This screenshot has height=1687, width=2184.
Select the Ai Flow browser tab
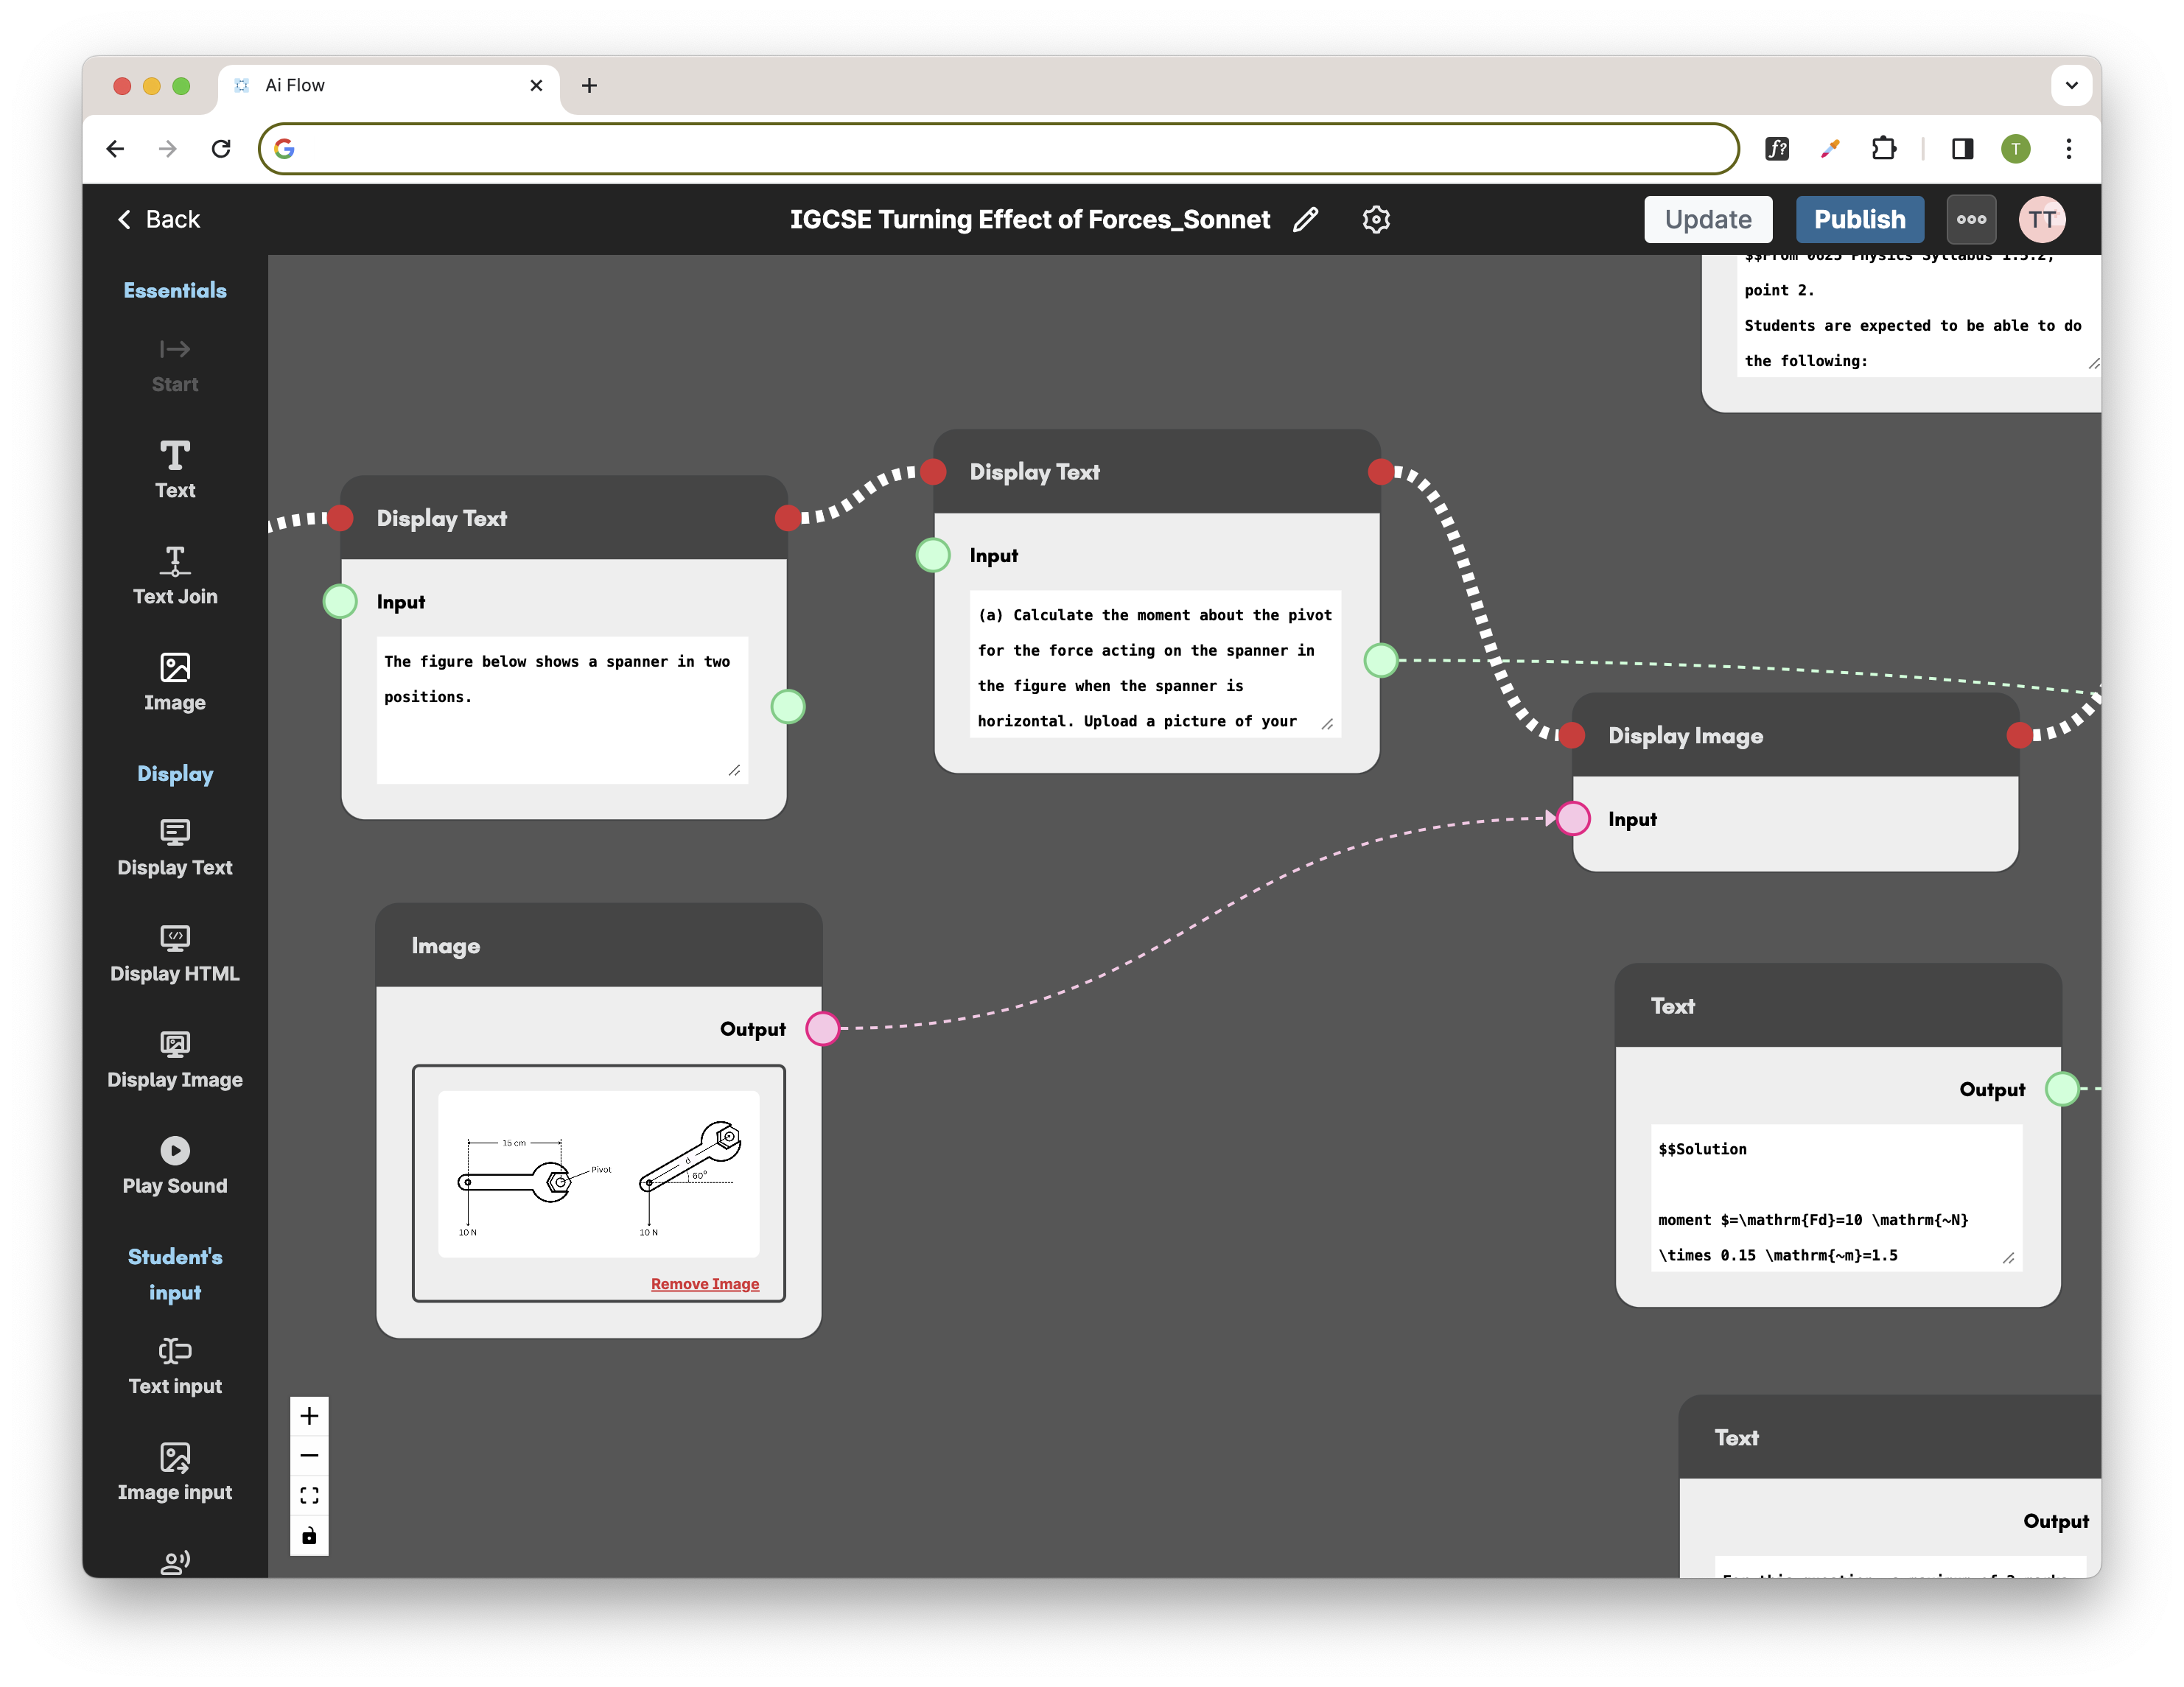click(x=388, y=86)
